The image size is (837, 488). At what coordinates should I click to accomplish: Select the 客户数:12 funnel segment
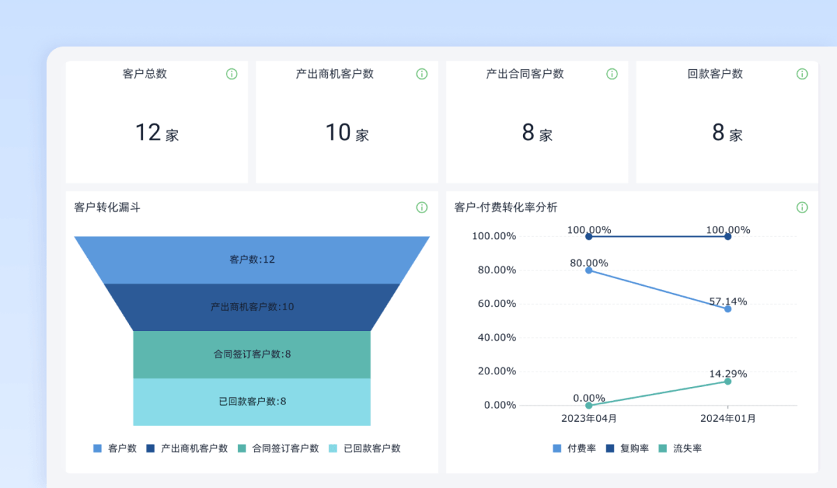pos(252,260)
